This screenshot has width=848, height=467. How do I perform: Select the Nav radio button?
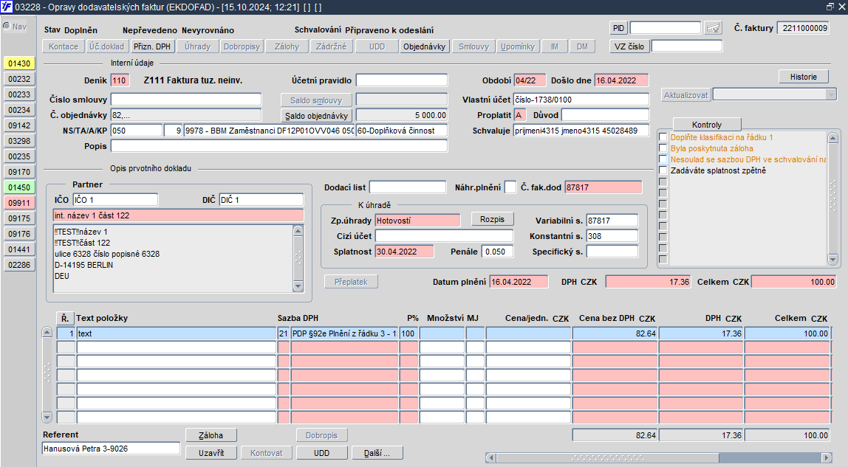7,27
